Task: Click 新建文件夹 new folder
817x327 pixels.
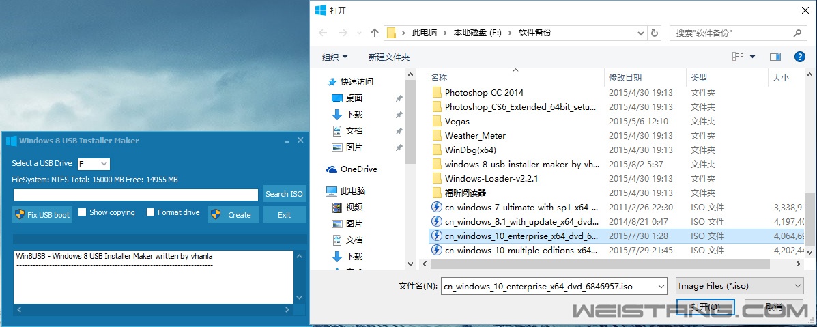Action: [388, 57]
